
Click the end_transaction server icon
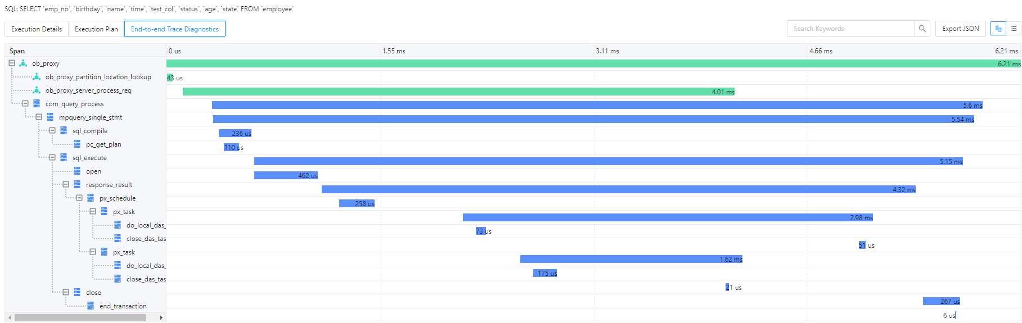(x=91, y=306)
